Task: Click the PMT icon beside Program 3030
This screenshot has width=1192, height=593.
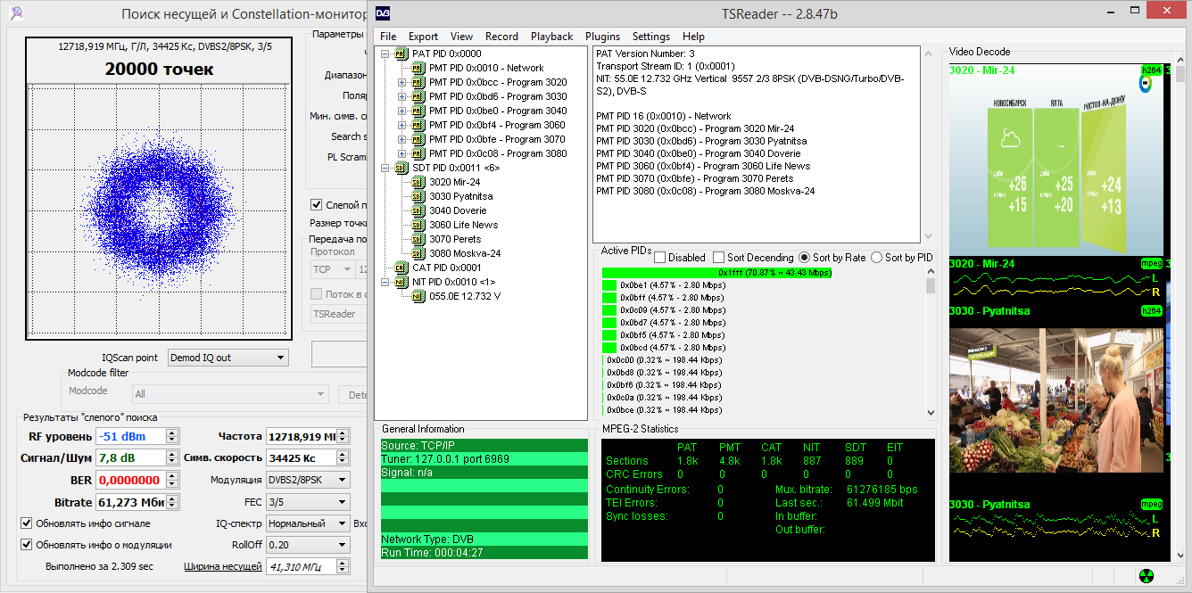Action: pos(417,96)
